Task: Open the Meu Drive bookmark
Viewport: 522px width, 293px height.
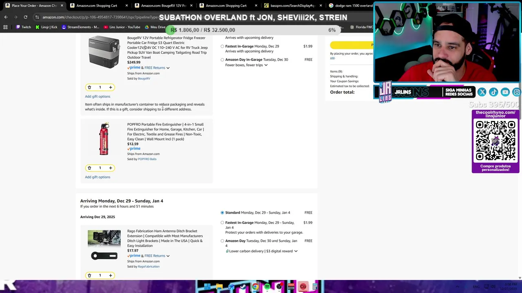Action: 155,27
